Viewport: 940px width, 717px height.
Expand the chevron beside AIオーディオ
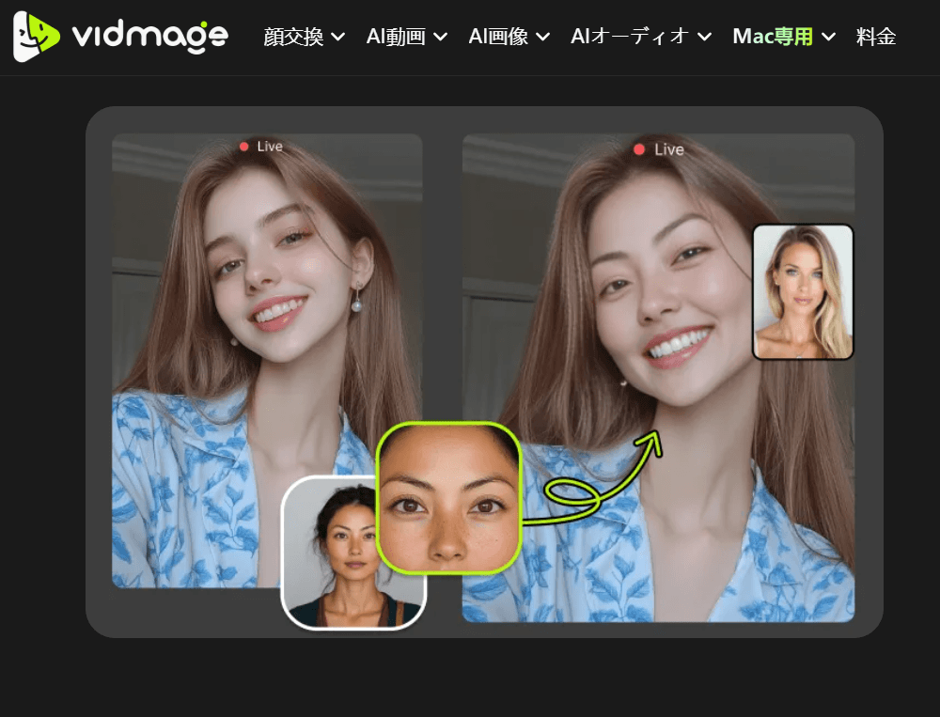click(705, 38)
